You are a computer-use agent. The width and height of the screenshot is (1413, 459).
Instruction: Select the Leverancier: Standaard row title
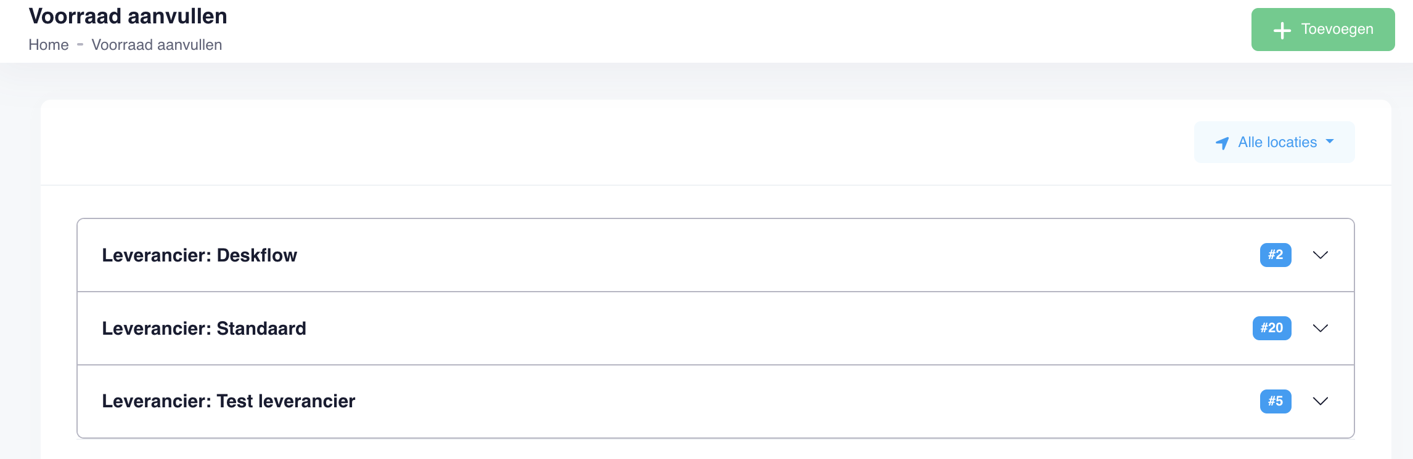(204, 328)
